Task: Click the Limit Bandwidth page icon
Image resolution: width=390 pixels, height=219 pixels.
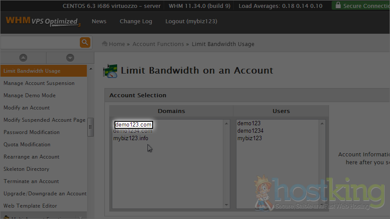Action: (110, 71)
